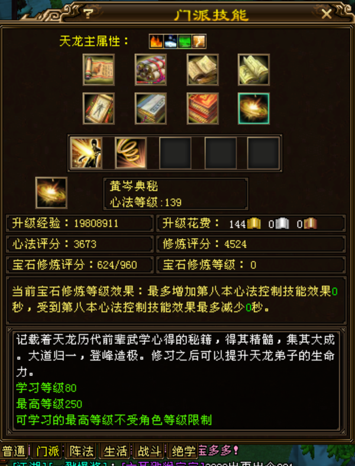Click the golden spiral rings skill icon
Viewport: 355px width, 466px height.
tap(131, 153)
